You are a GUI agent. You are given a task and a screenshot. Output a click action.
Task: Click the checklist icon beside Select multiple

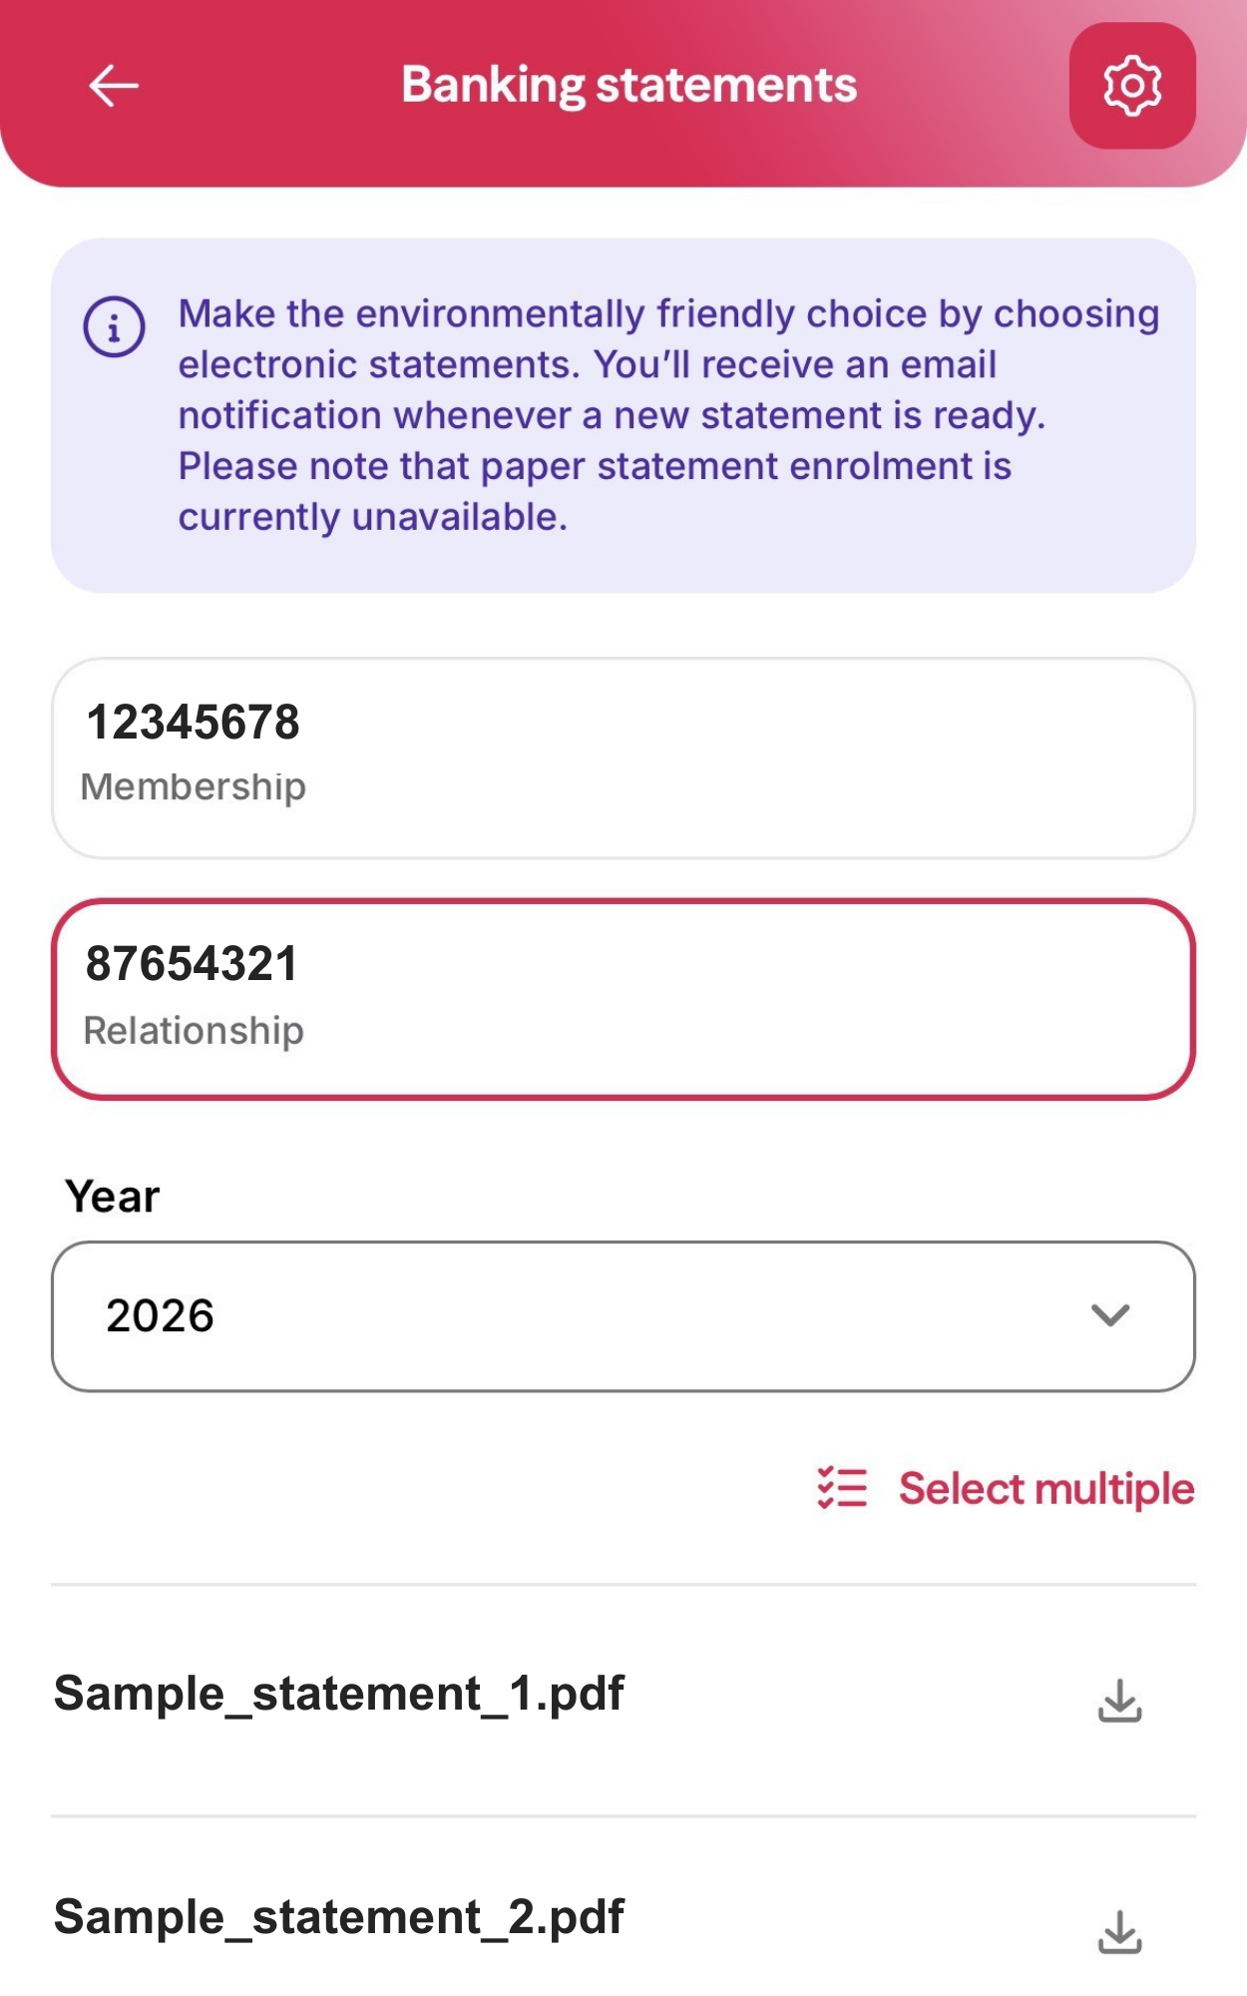pos(842,1488)
